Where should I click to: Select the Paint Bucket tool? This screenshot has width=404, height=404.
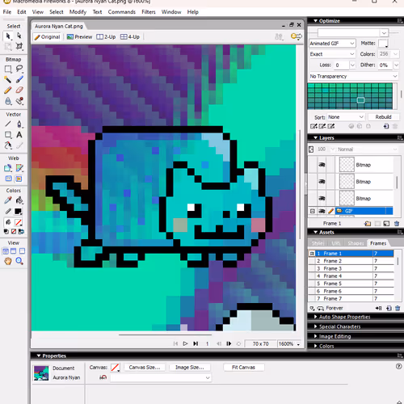(x=19, y=200)
